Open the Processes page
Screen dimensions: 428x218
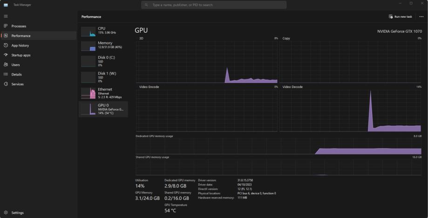[x=39, y=26]
